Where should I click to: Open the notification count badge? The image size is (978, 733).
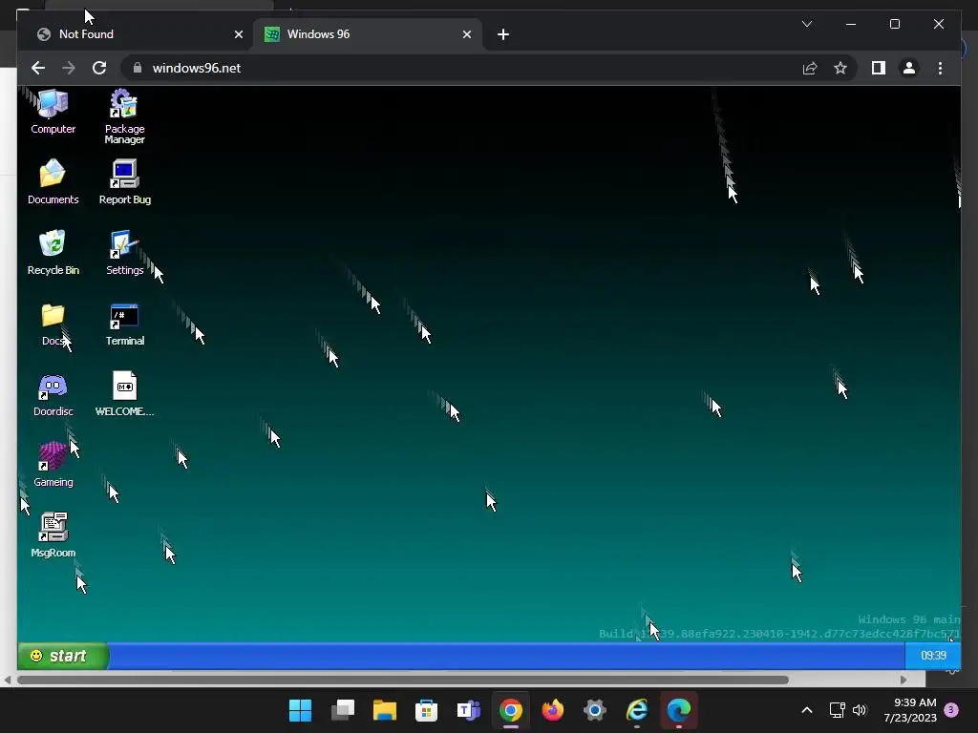click(951, 710)
